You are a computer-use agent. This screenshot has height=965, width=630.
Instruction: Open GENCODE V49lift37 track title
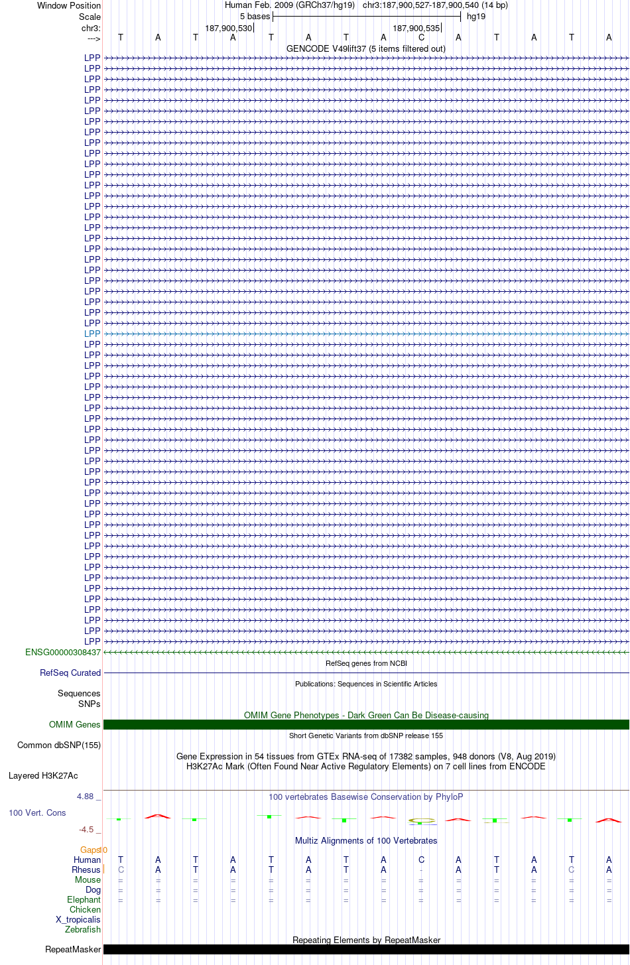click(x=366, y=49)
